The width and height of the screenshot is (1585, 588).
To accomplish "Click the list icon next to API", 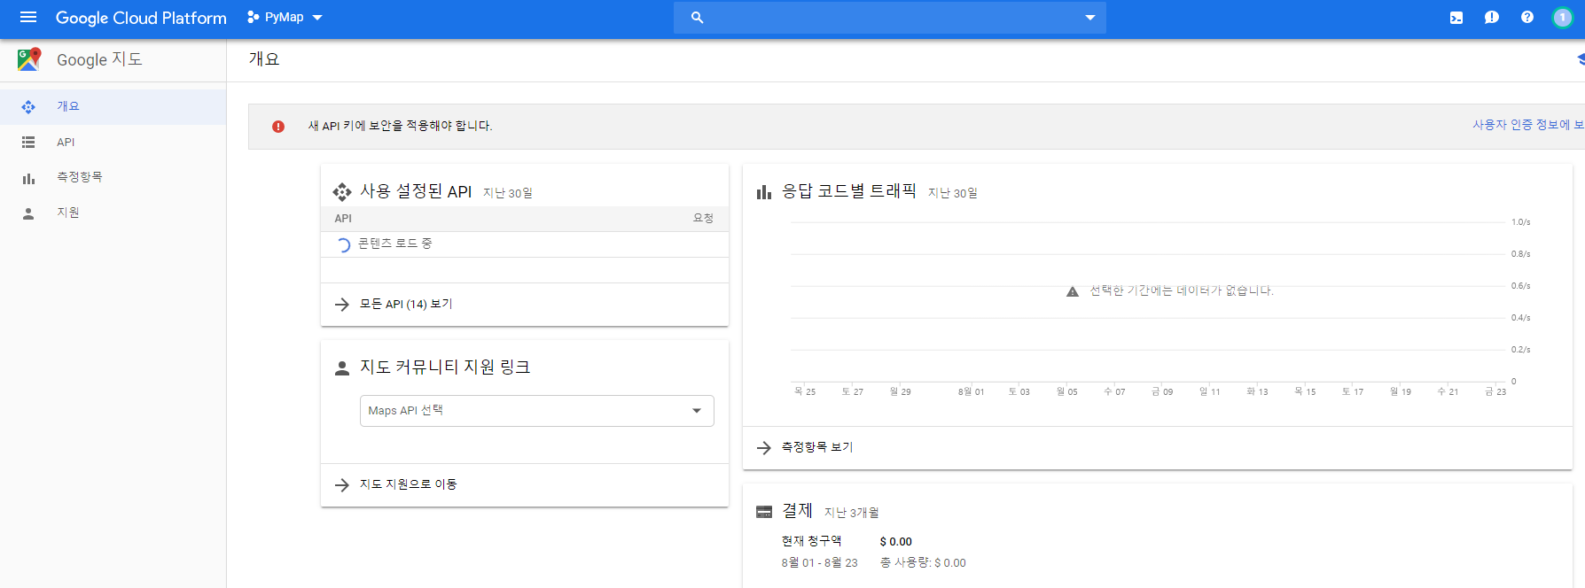I will click(28, 143).
